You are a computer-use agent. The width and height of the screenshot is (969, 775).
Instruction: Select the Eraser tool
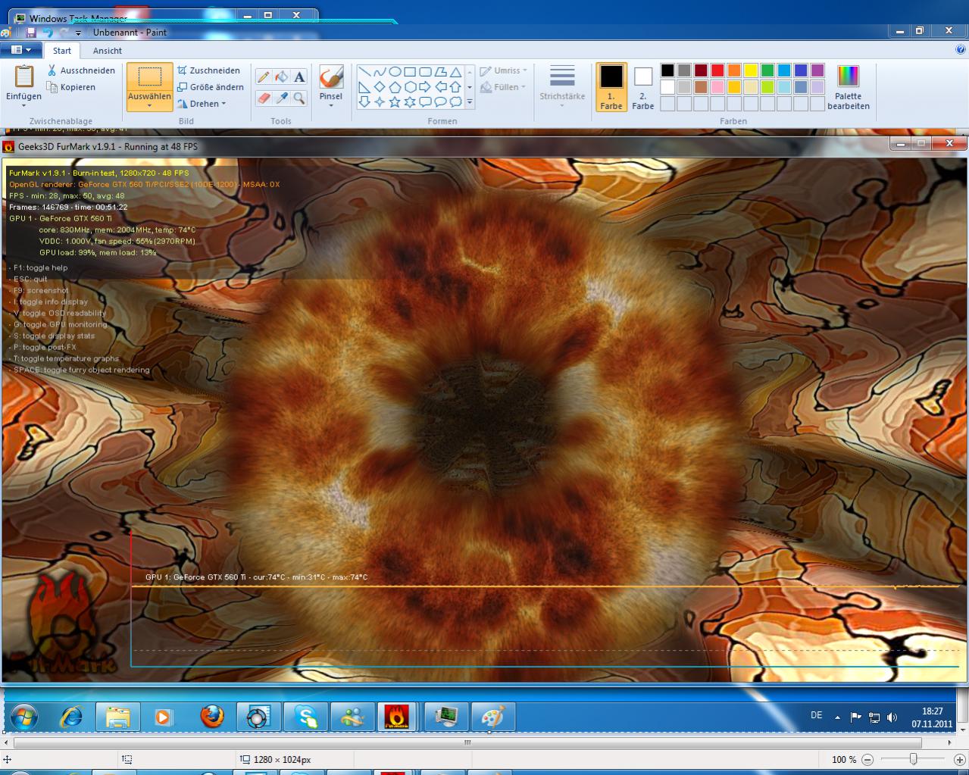263,98
